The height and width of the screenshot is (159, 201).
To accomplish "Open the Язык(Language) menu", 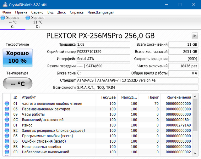I will [100, 12].
